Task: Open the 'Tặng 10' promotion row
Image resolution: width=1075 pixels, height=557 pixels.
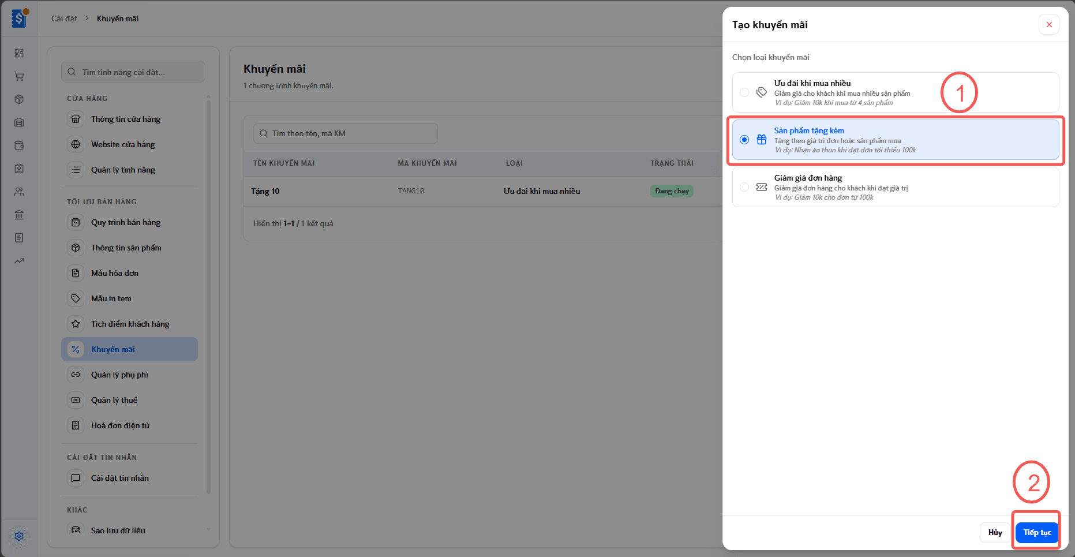Action: tap(484, 191)
